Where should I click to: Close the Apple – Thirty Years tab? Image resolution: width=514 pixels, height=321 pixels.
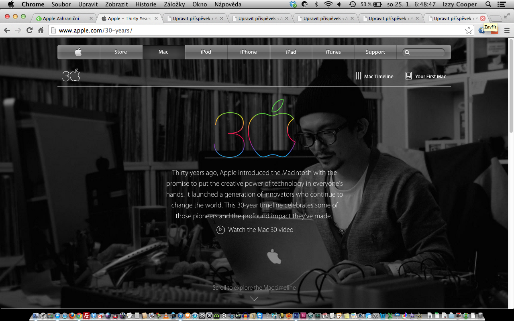pyautogui.click(x=156, y=18)
